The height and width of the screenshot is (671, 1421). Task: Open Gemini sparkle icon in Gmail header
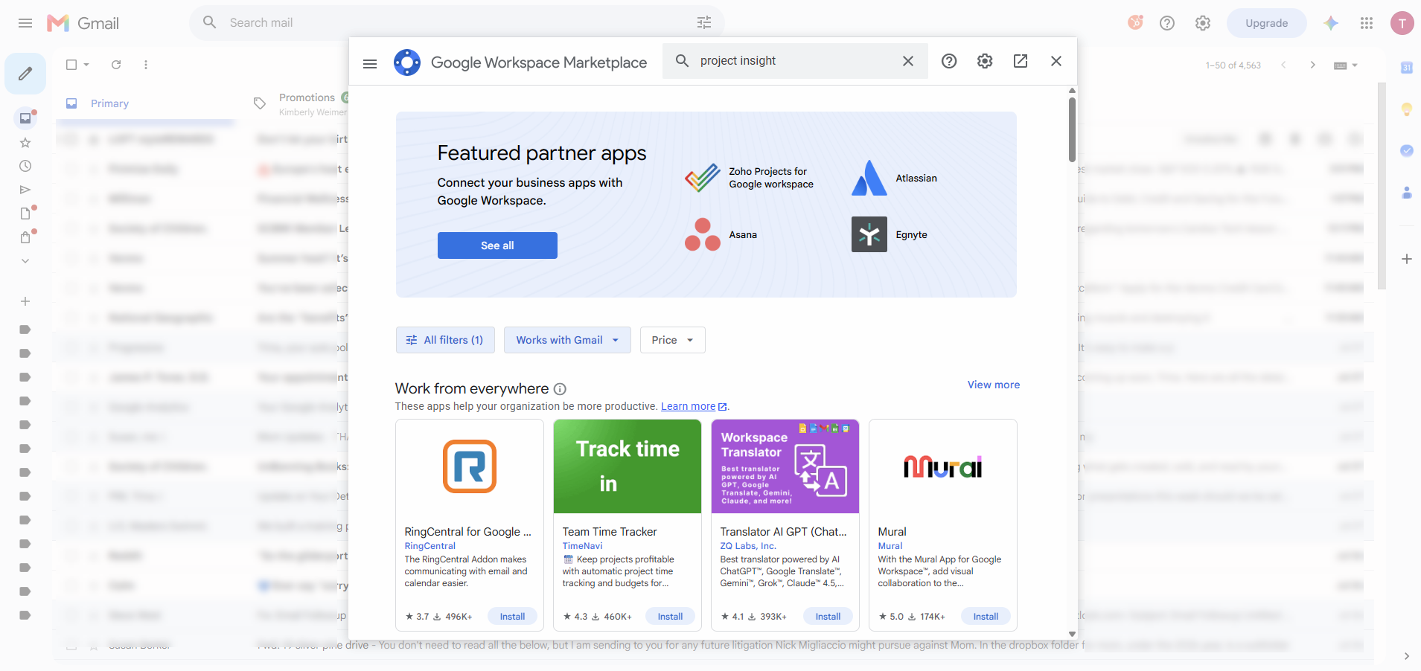1331,23
